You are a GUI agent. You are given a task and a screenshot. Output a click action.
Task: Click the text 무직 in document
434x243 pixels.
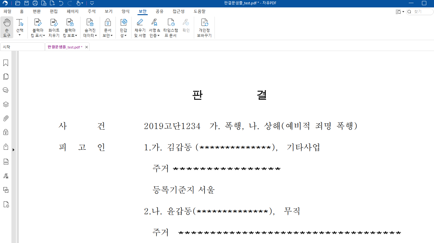[x=292, y=212]
